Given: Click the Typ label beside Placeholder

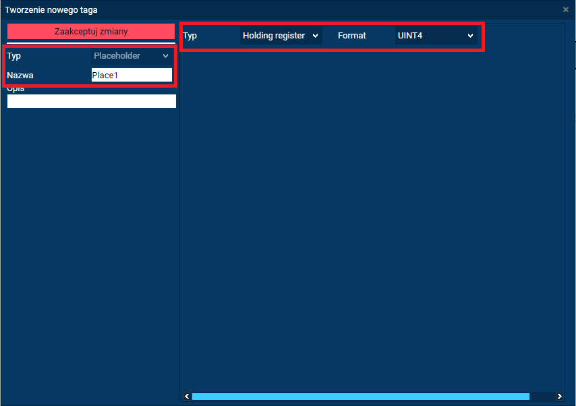Looking at the screenshot, I should click(14, 56).
